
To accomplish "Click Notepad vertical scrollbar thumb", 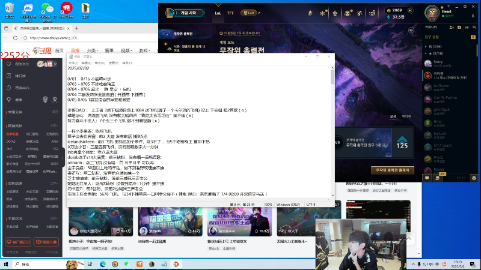I will pyautogui.click(x=332, y=77).
